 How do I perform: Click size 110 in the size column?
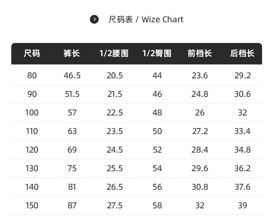32,131
